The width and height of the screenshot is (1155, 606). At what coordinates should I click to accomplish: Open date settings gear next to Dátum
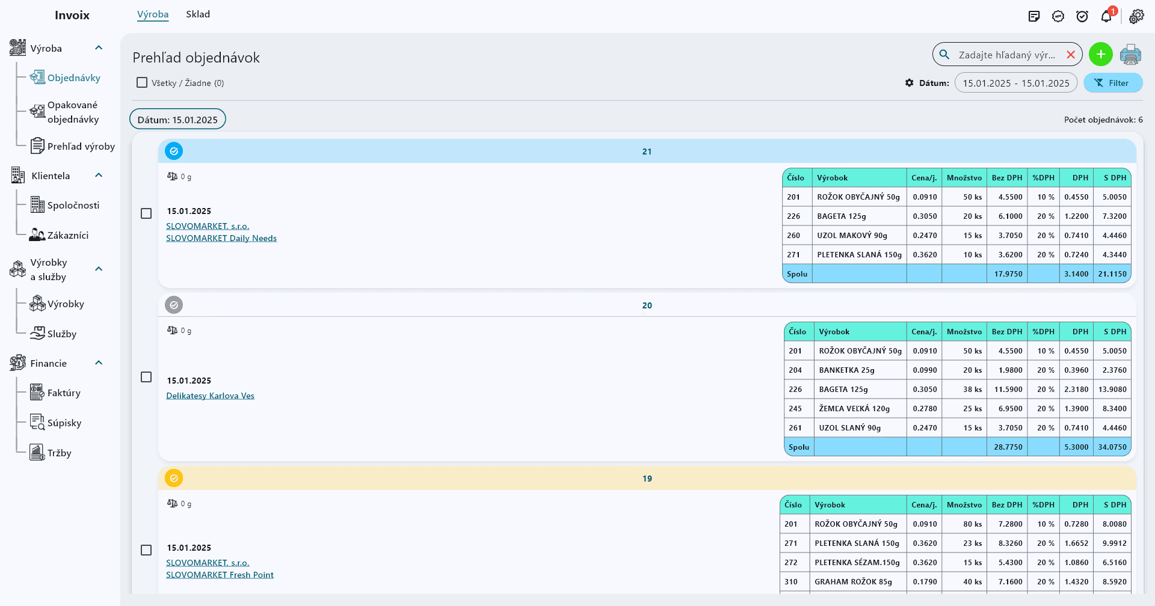(x=910, y=83)
